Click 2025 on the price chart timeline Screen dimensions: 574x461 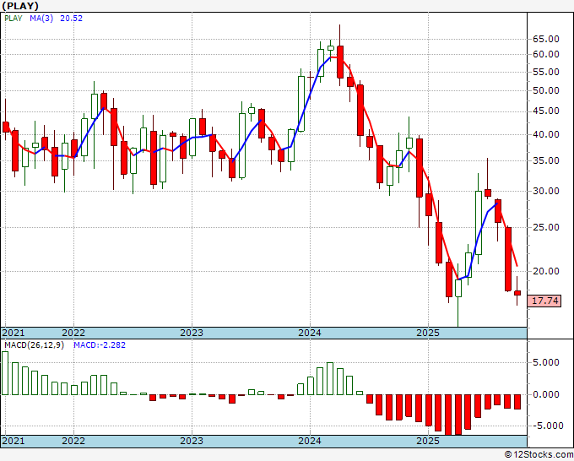tap(428, 333)
